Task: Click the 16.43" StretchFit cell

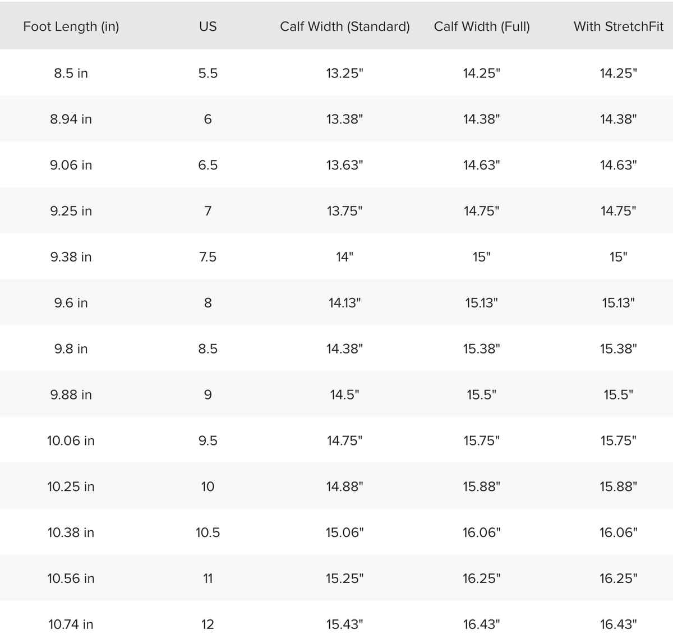Action: pyautogui.click(x=619, y=624)
